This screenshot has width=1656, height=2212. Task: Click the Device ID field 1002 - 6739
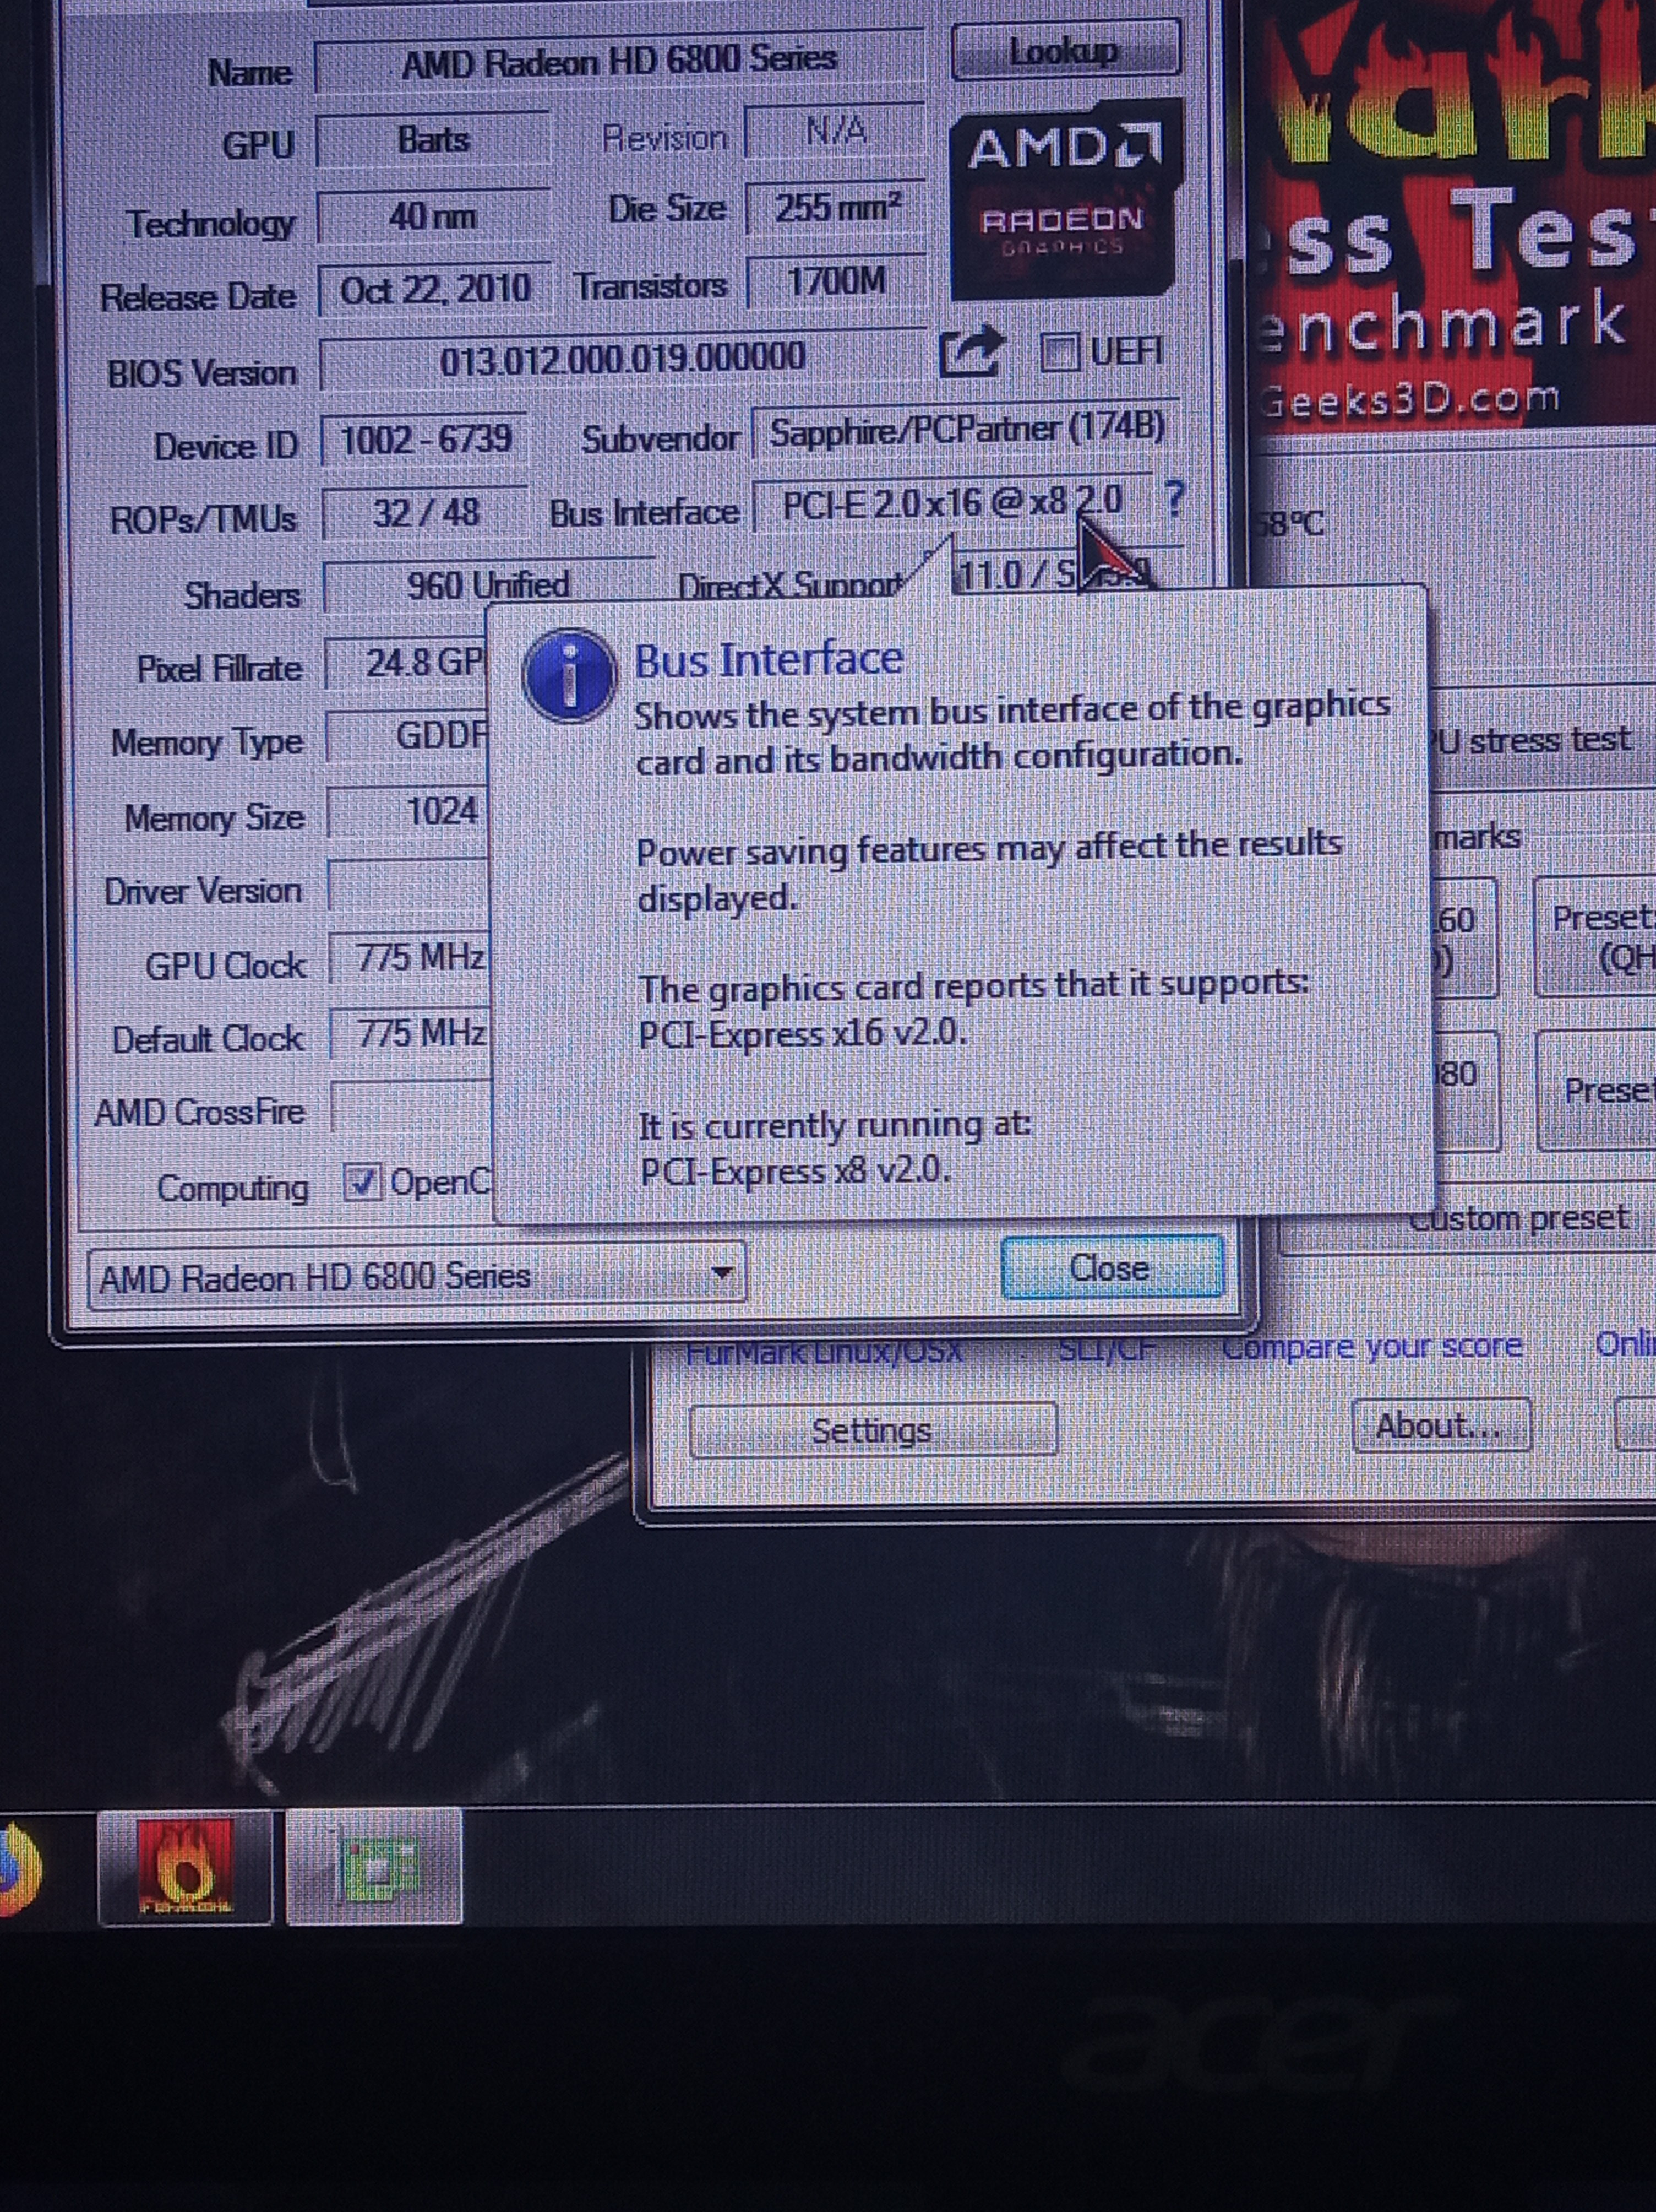click(425, 439)
